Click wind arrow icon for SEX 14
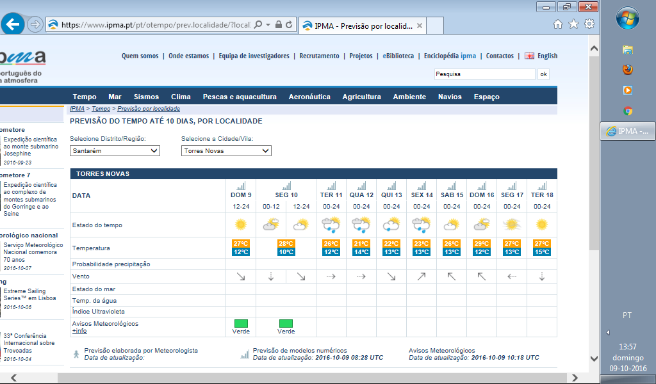The image size is (656, 384). [422, 276]
